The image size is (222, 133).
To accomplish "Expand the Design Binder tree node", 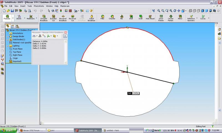I will [7, 37].
